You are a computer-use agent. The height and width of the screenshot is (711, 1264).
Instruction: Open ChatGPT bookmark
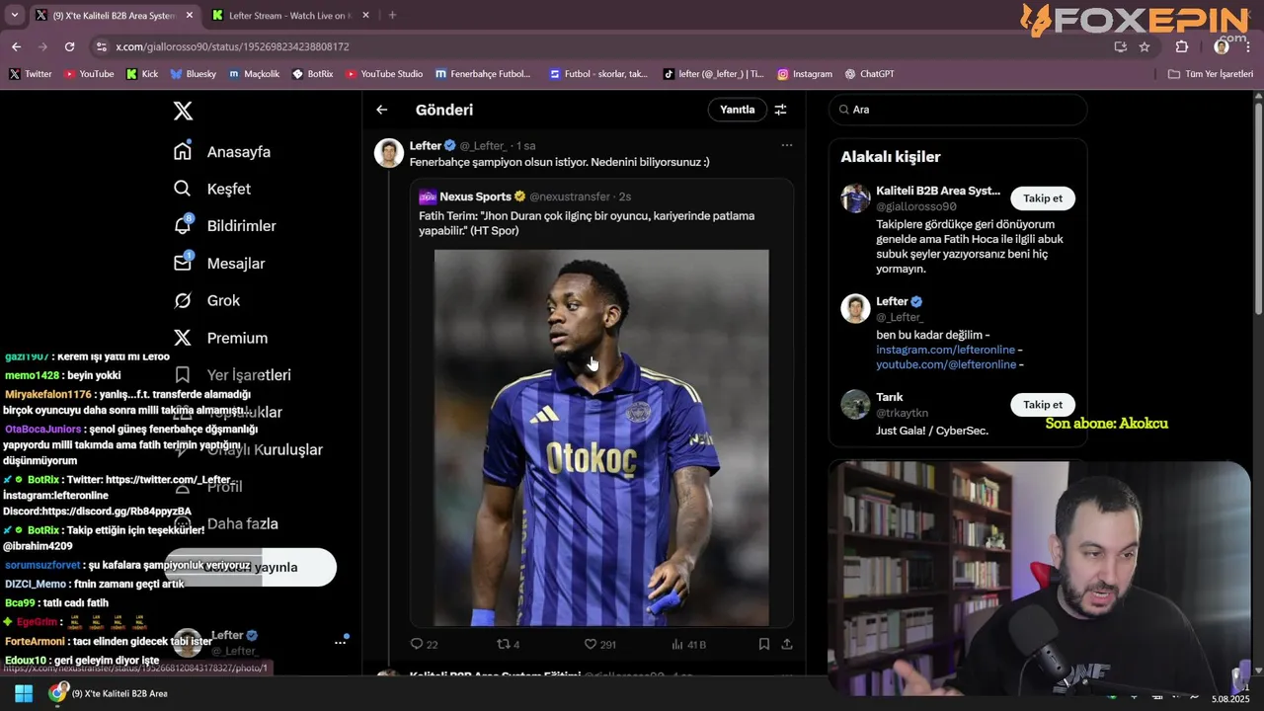click(x=870, y=74)
